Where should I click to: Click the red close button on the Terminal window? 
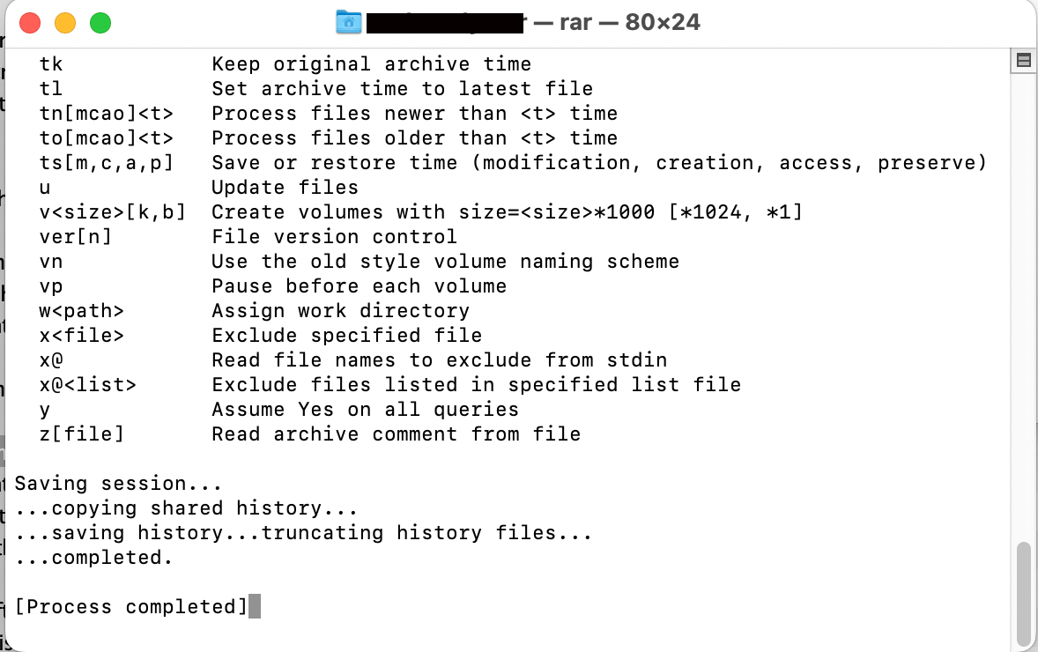click(x=28, y=22)
